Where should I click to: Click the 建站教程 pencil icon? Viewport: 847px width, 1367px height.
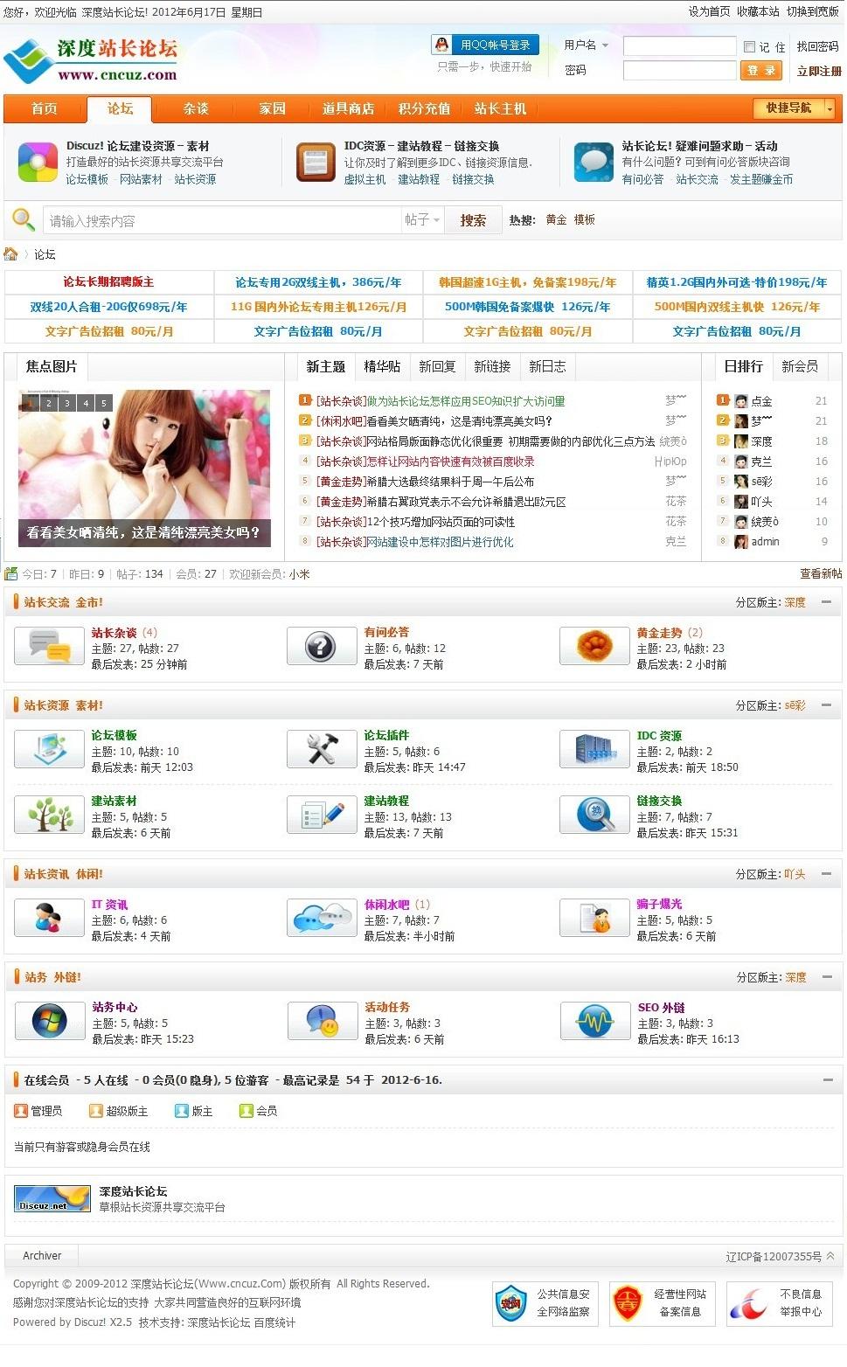(x=321, y=814)
